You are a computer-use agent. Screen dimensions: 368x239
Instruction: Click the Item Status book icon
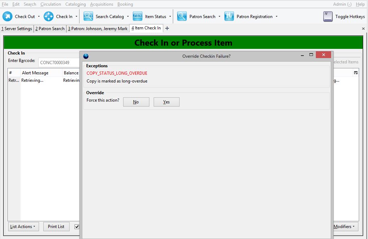138,16
